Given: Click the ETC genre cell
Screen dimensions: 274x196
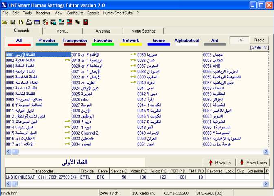Looking at the screenshot, I should (x=103, y=177).
